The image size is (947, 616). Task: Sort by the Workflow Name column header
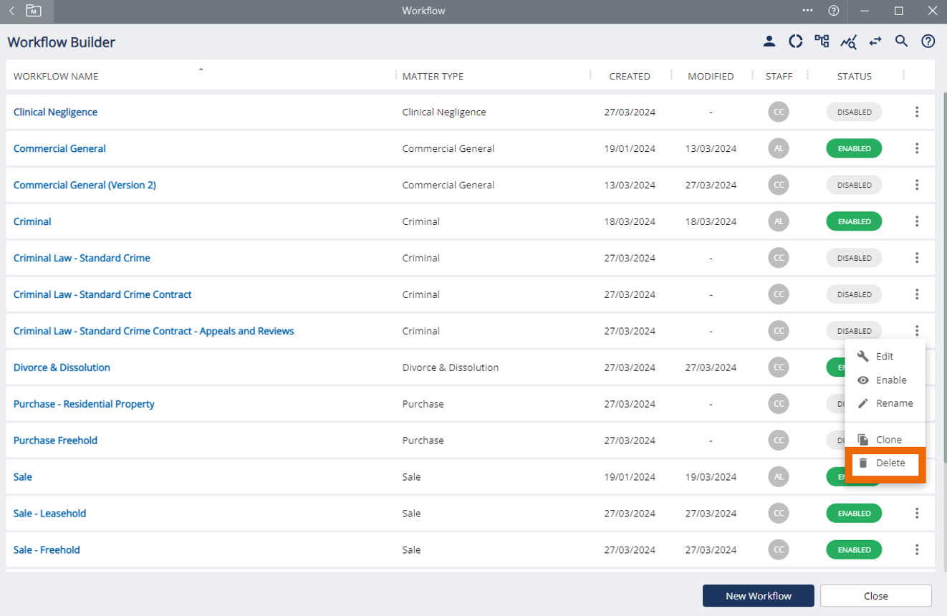pyautogui.click(x=56, y=76)
